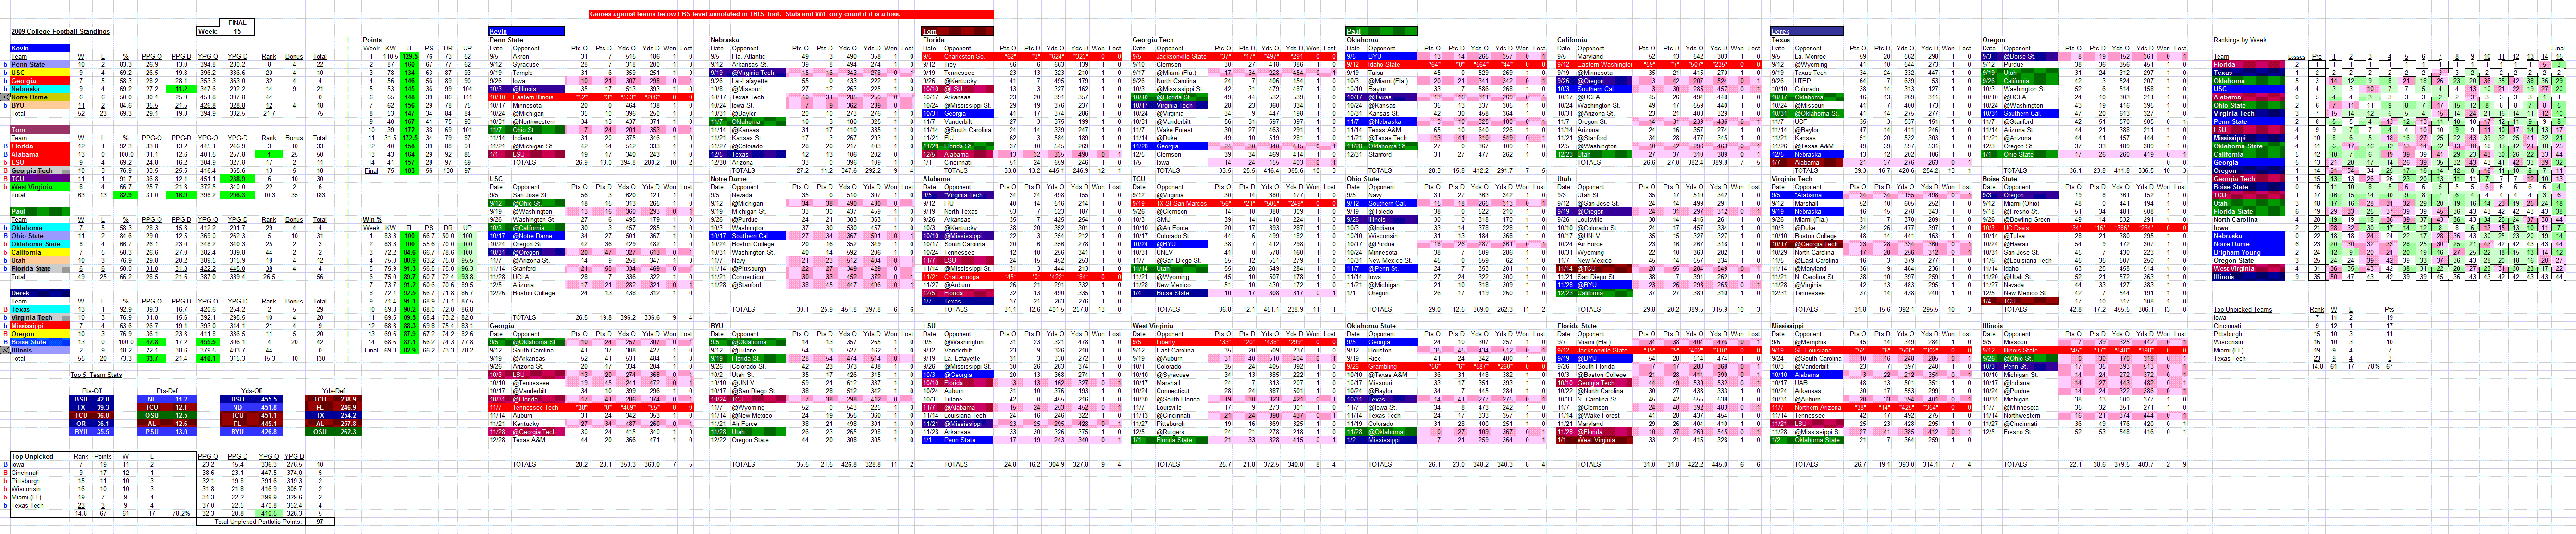
Task: Click the Penn State schedule table heading
Action: 506,40
